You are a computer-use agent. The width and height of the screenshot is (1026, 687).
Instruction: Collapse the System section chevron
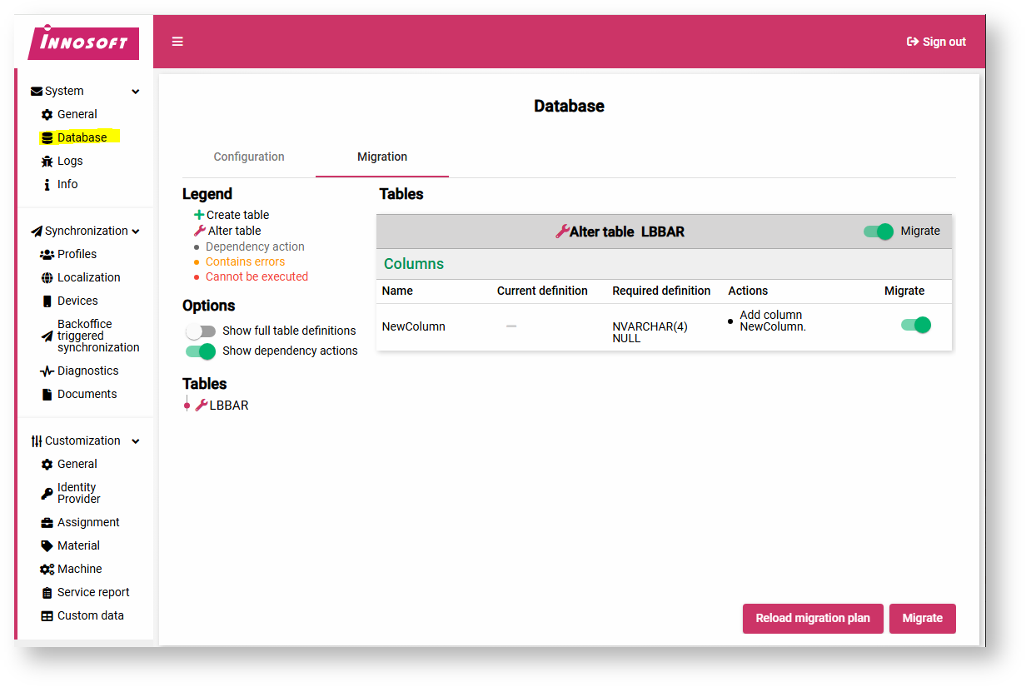[x=136, y=91]
